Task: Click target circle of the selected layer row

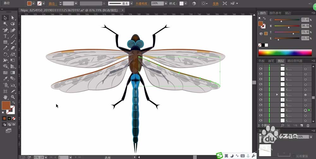Action: pyautogui.click(x=305, y=110)
